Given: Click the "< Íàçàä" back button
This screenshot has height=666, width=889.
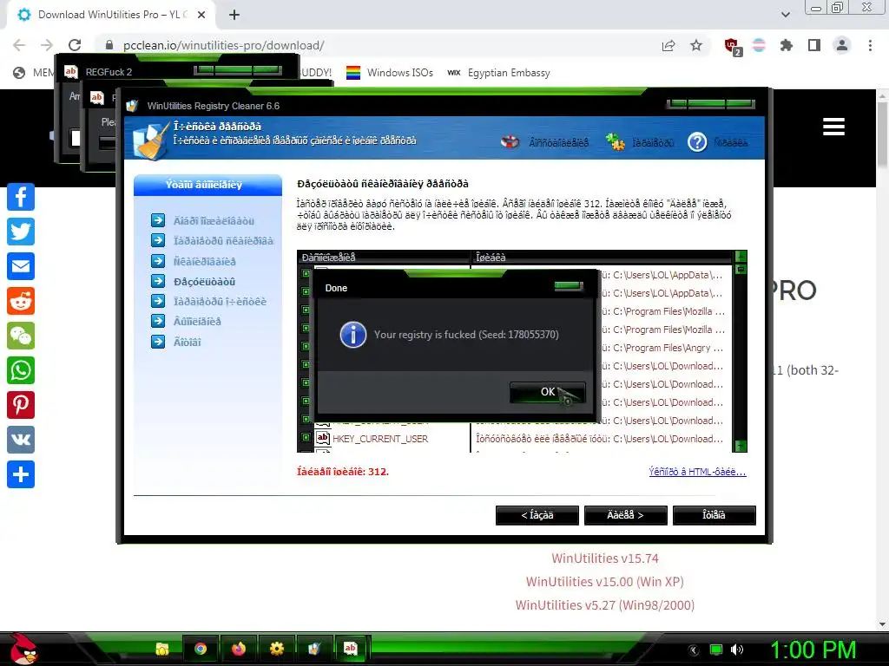Looking at the screenshot, I should (537, 515).
